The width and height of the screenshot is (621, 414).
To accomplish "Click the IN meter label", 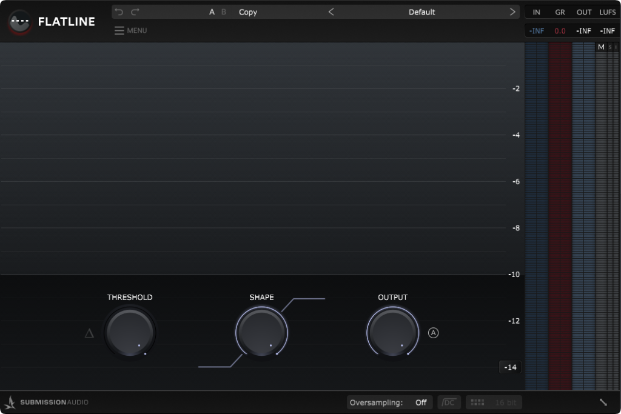I will [536, 12].
